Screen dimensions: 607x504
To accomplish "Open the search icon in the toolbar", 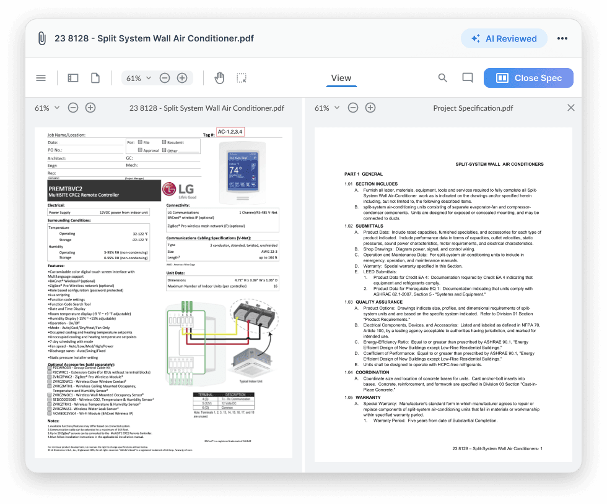I will [x=442, y=78].
